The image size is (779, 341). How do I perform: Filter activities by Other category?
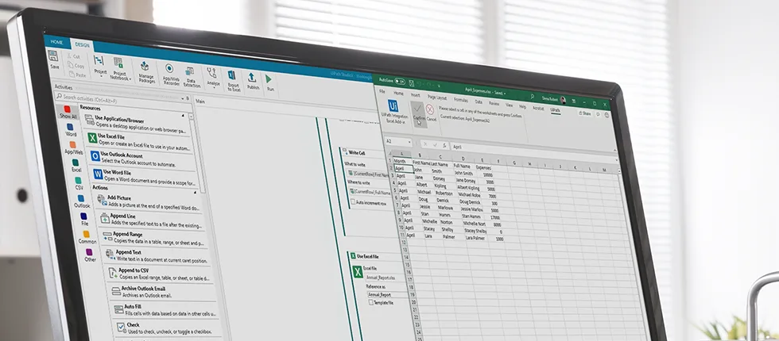pos(89,255)
